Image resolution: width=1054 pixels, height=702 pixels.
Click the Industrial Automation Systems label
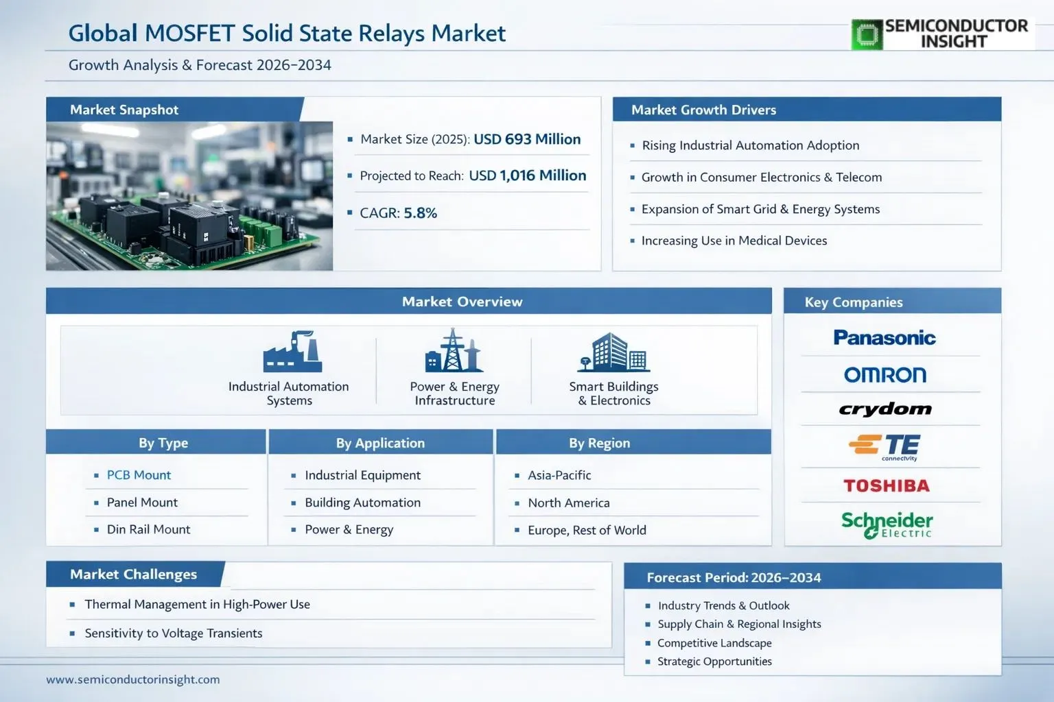point(289,394)
